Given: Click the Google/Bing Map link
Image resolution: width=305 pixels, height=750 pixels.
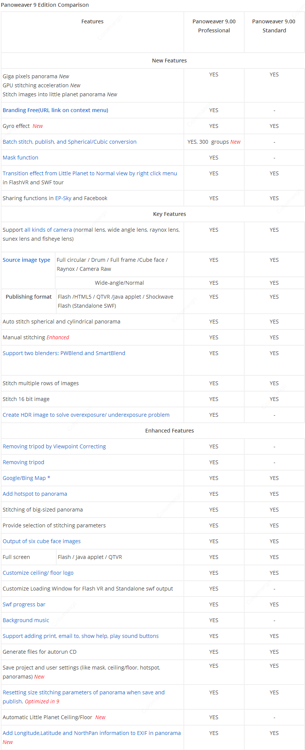Looking at the screenshot, I should (26, 478).
